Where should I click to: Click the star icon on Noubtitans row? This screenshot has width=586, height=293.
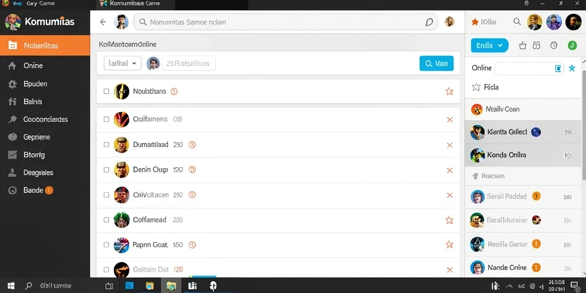pos(449,91)
